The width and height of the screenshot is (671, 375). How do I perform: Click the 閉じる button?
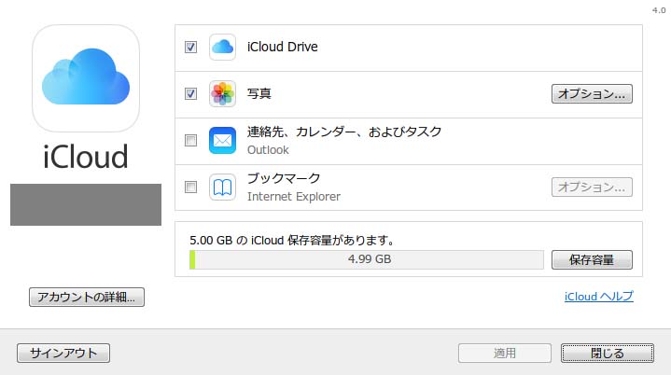[608, 353]
